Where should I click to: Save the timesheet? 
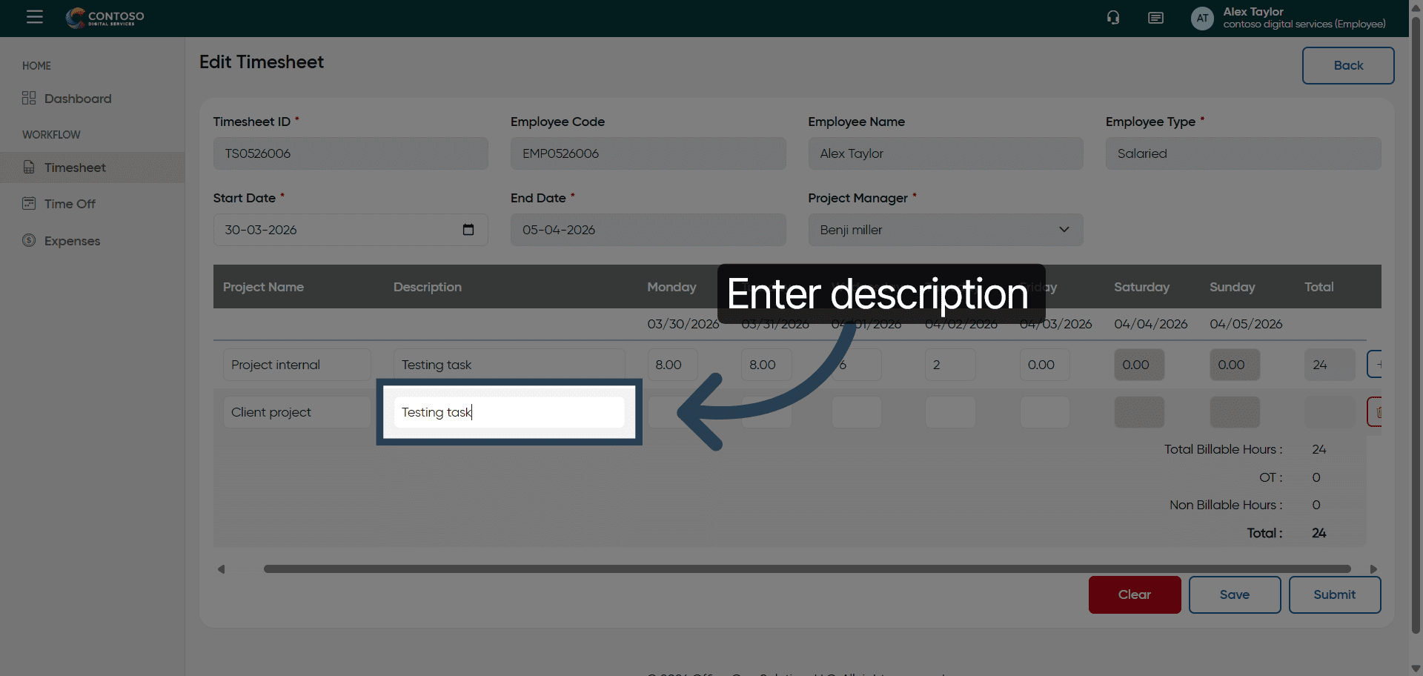click(1234, 594)
